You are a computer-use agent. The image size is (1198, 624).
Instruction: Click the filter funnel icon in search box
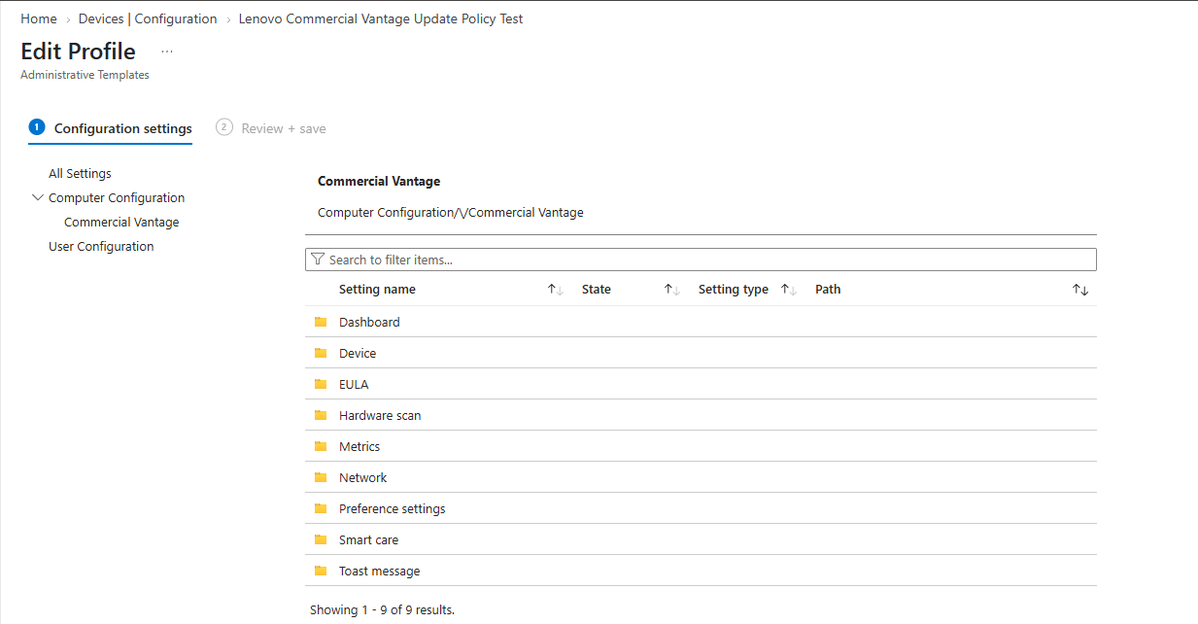[x=318, y=260]
